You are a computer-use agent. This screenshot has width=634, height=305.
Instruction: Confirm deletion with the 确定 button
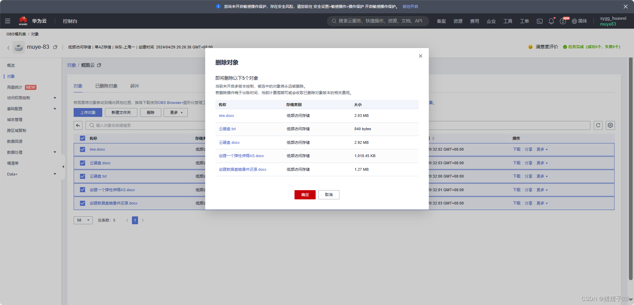(305, 195)
